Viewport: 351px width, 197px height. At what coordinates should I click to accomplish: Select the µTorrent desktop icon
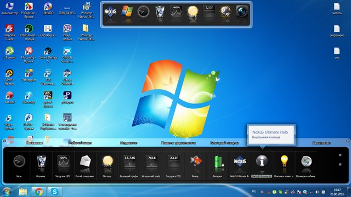(9, 53)
